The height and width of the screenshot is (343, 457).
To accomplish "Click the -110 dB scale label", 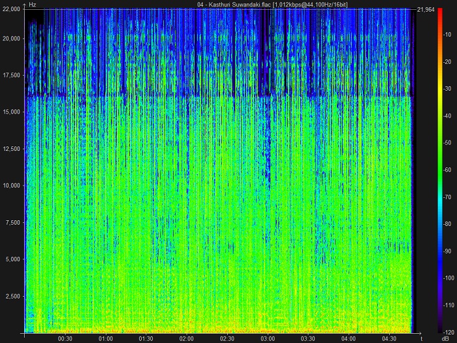I will point(449,305).
